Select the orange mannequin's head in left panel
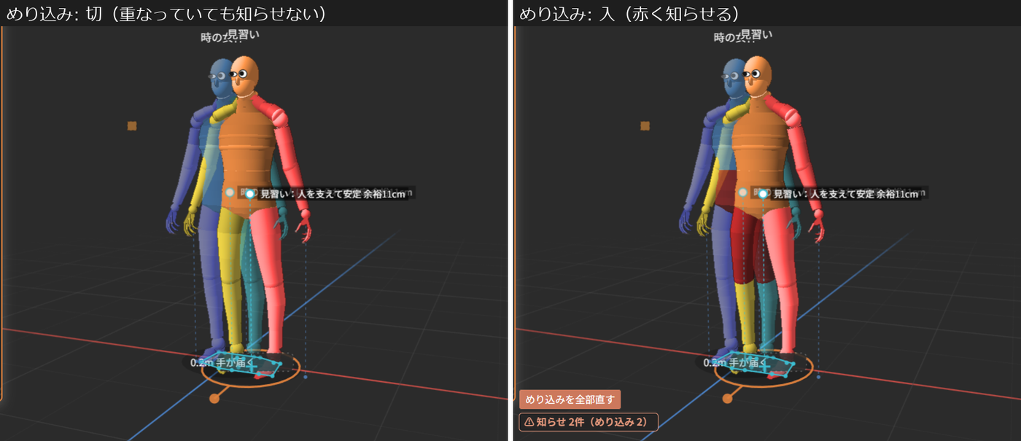 (x=244, y=76)
